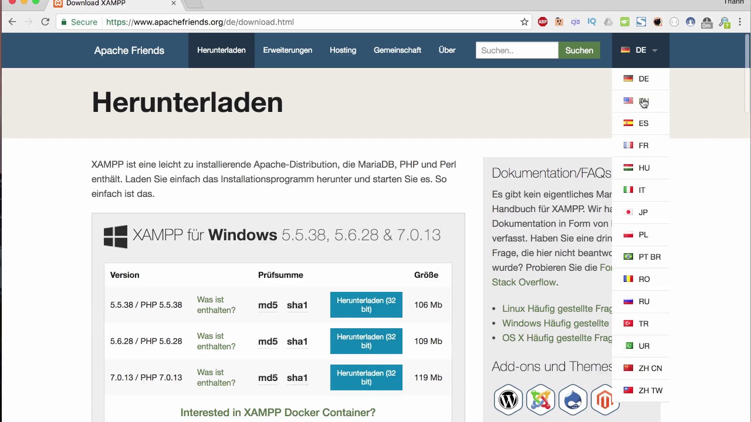Download XAMPP 7.0.13 with Herunterladen button

[x=366, y=377]
